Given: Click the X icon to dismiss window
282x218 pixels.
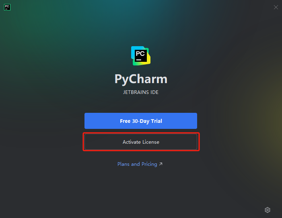Looking at the screenshot, I should click(276, 7).
